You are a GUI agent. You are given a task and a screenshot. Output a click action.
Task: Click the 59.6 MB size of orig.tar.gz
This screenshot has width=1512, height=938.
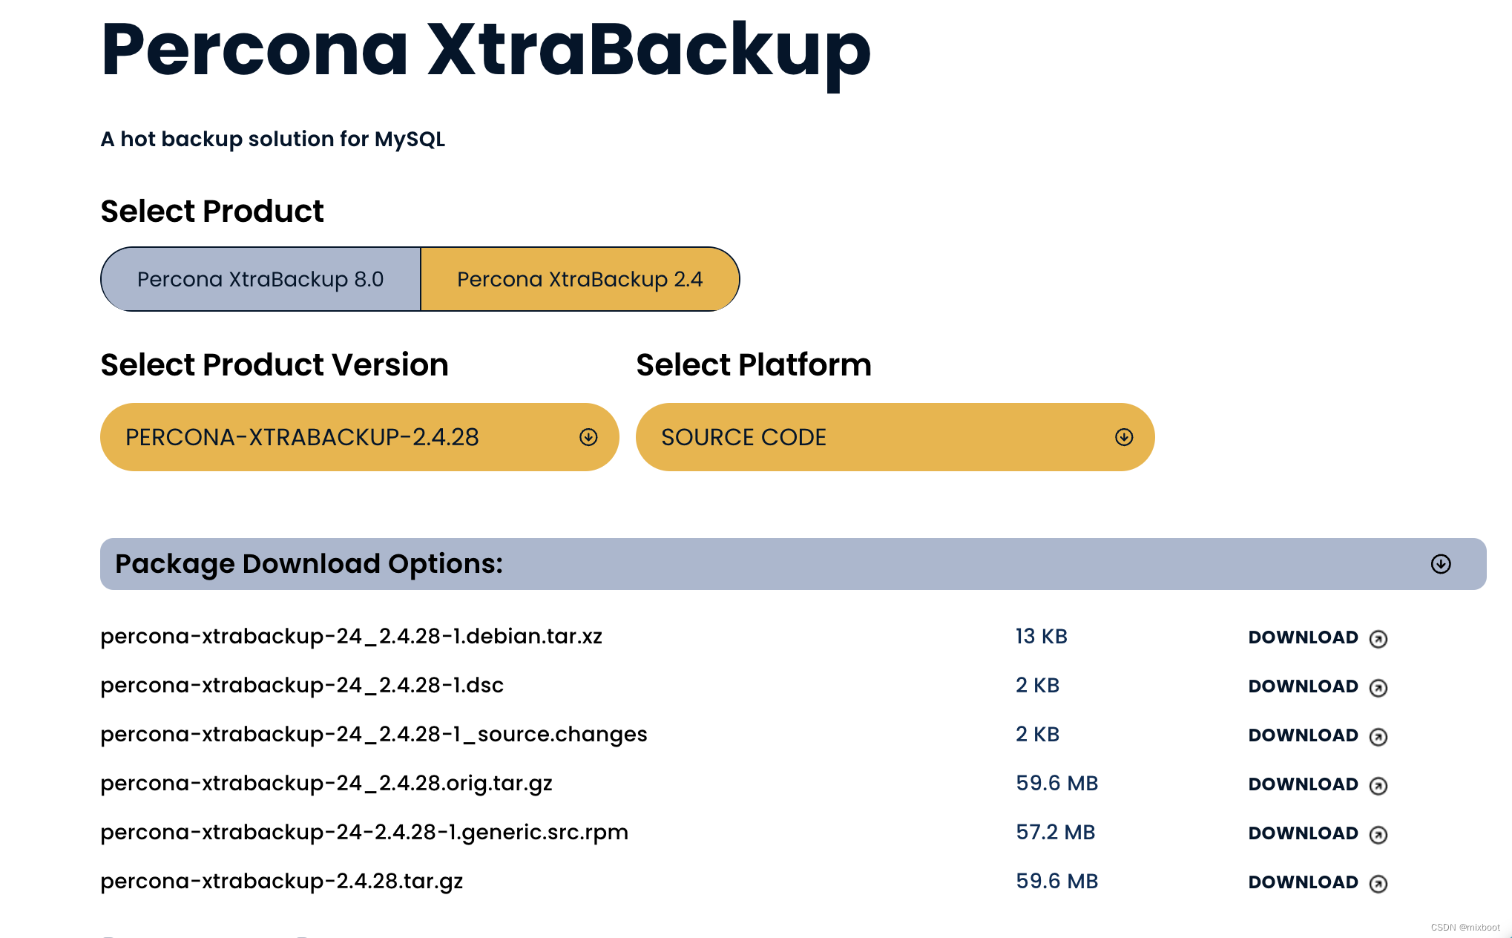pyautogui.click(x=1057, y=784)
